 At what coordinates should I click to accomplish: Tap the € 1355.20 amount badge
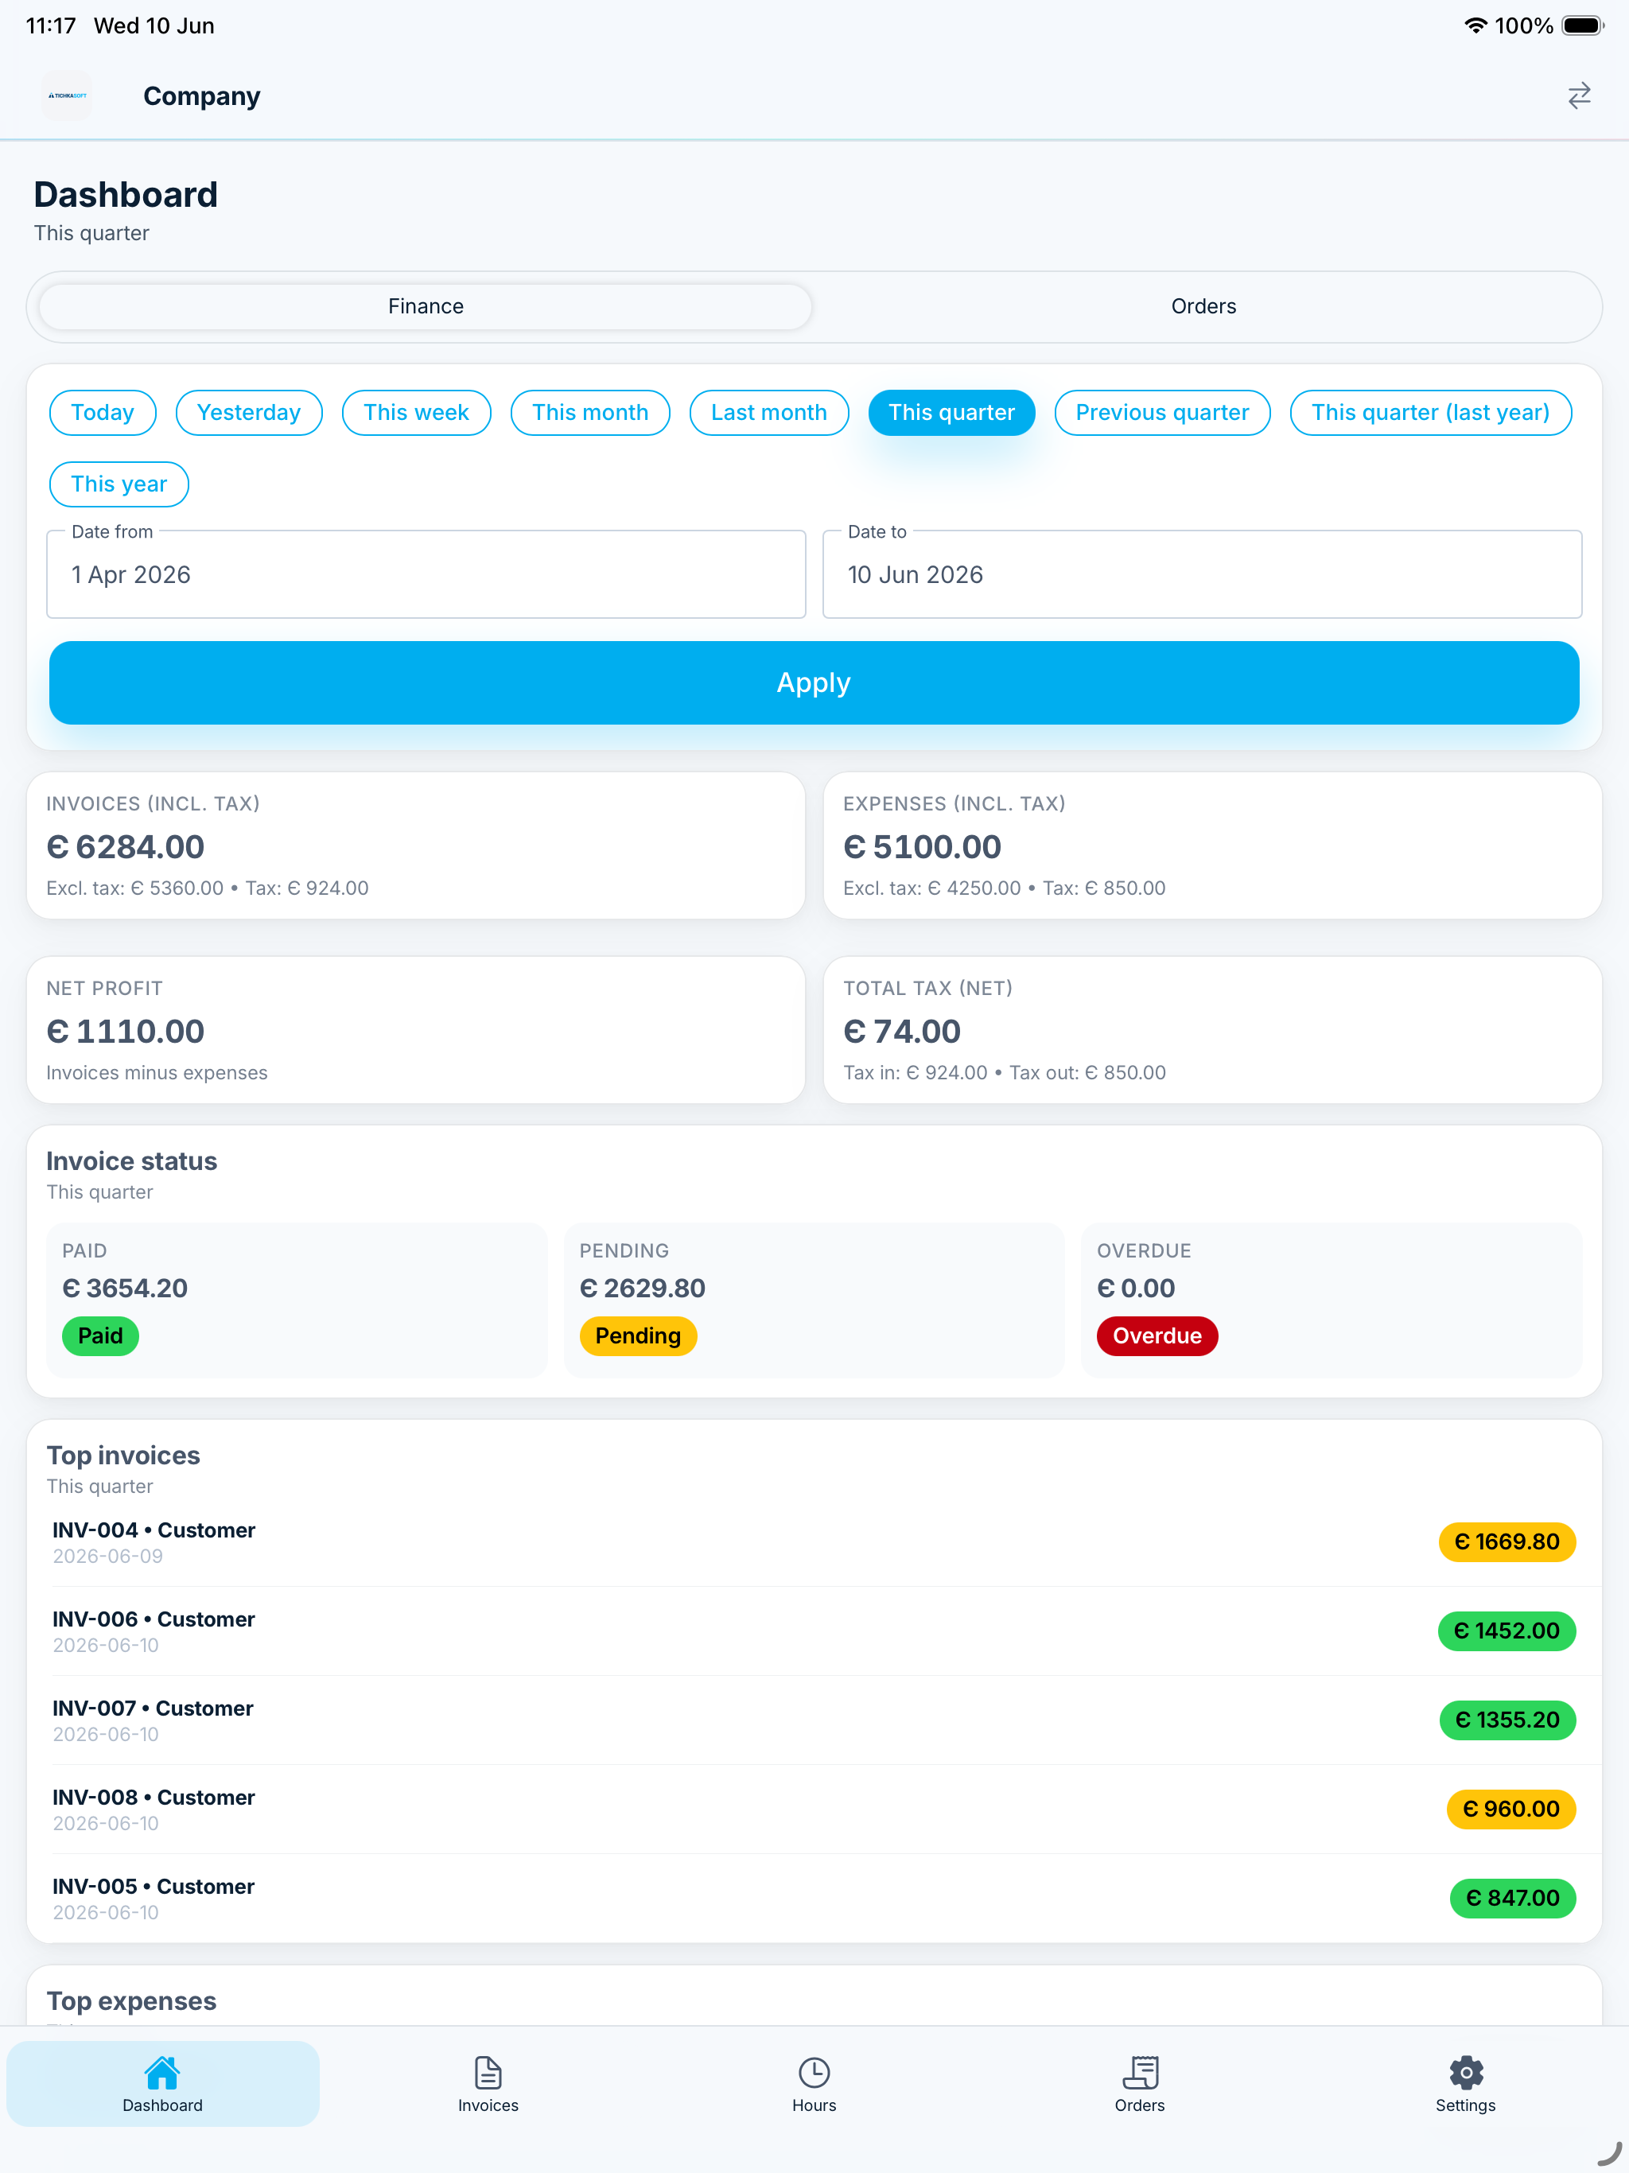click(1508, 1720)
